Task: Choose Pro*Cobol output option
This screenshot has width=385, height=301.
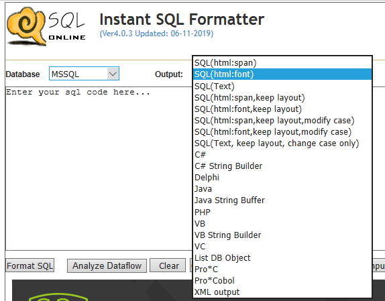Action: point(282,281)
